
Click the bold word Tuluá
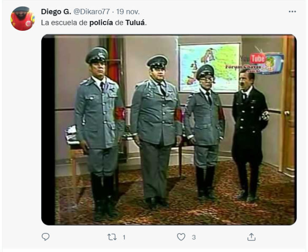click(x=135, y=23)
